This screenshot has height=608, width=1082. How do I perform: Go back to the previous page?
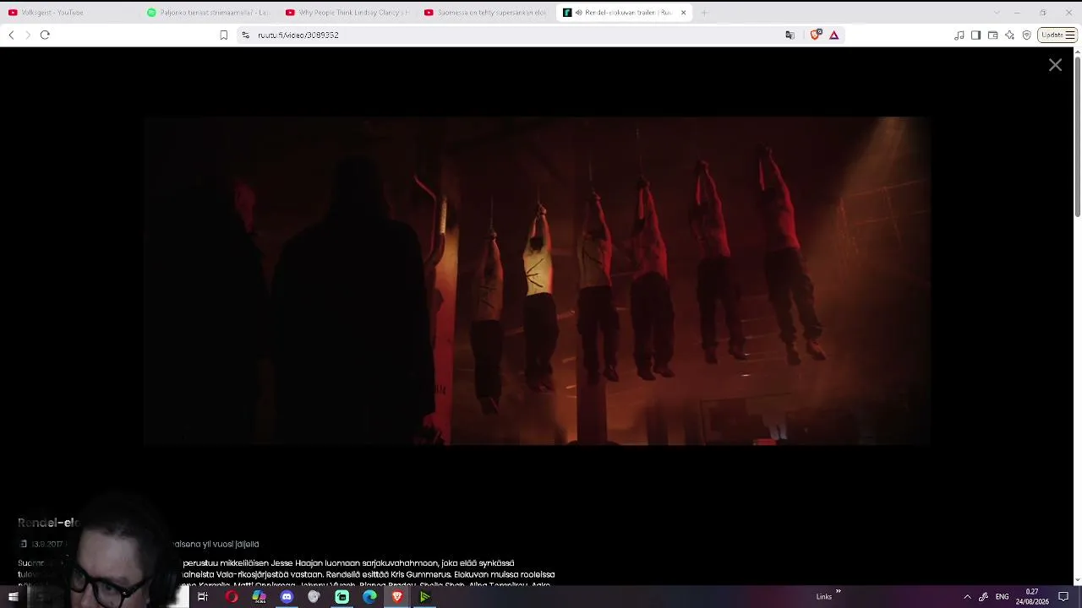[x=11, y=35]
